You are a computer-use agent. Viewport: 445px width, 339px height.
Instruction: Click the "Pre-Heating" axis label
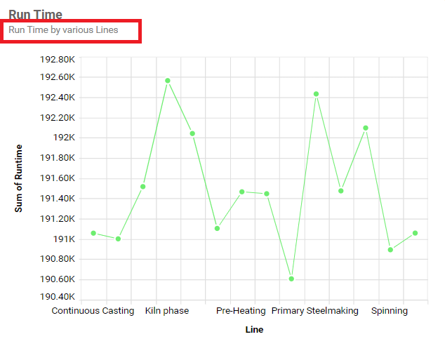[241, 310]
